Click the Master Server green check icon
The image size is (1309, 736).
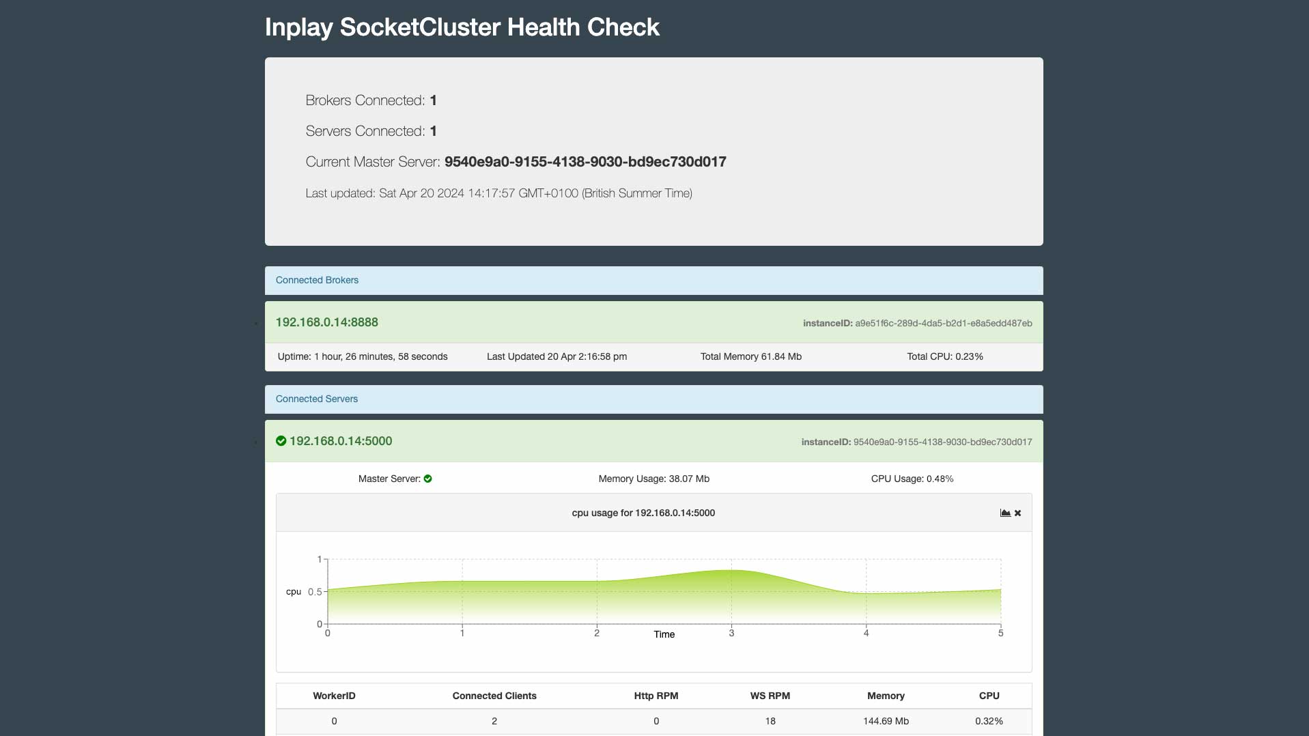coord(428,479)
